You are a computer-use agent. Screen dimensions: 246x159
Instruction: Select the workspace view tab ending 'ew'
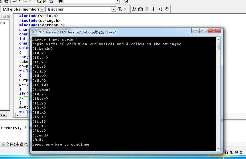tap(3, 114)
